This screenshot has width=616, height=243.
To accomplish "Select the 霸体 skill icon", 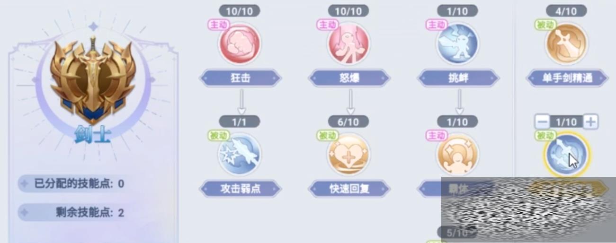I will pyautogui.click(x=457, y=155).
